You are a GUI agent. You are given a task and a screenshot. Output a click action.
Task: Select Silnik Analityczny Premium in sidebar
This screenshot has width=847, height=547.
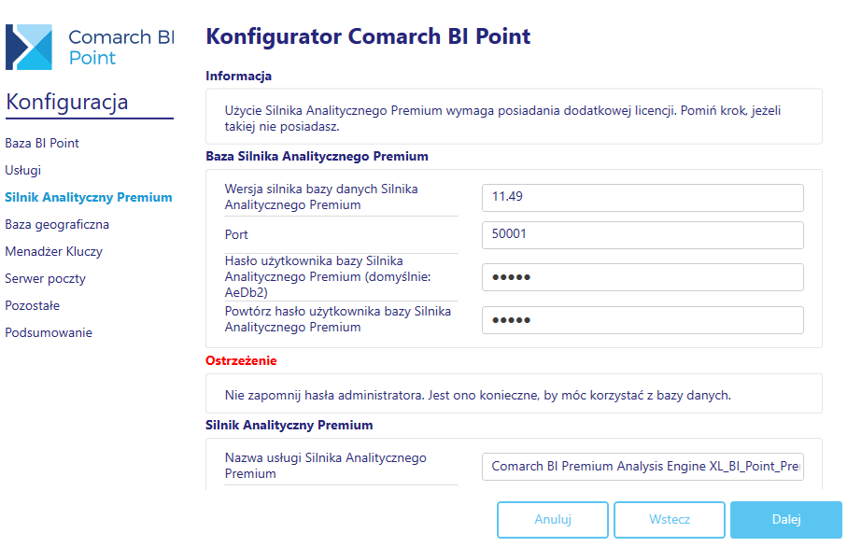pos(89,197)
